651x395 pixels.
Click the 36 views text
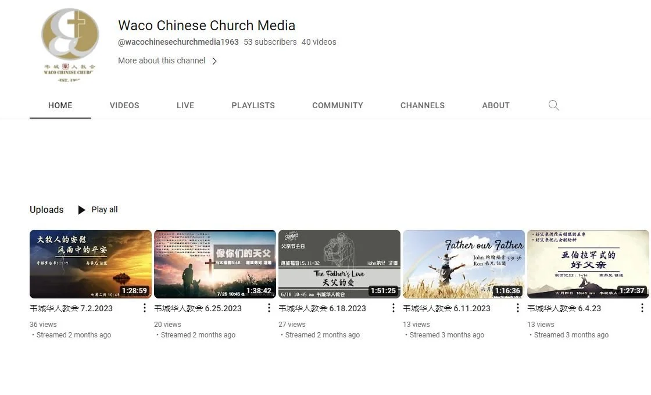click(x=43, y=325)
